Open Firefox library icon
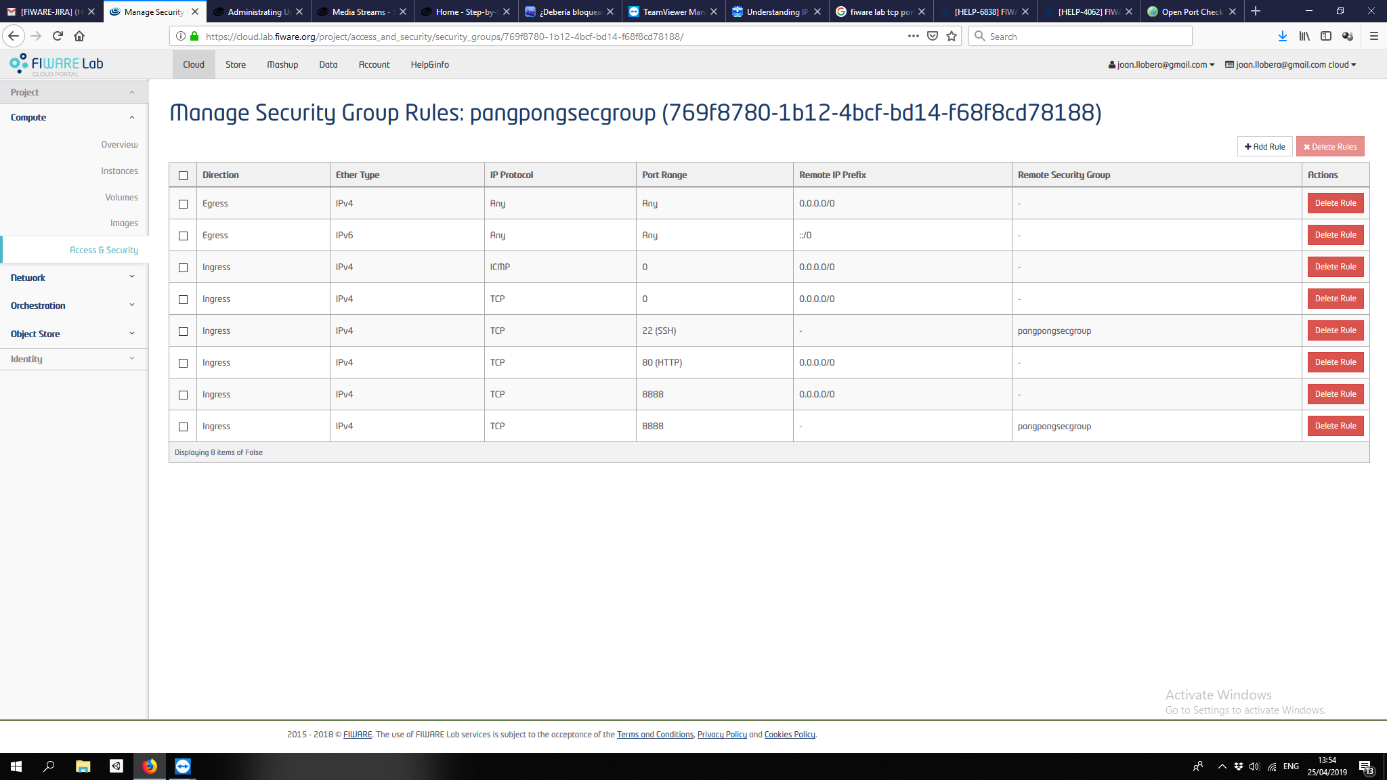Viewport: 1387px width, 780px height. click(x=1304, y=36)
